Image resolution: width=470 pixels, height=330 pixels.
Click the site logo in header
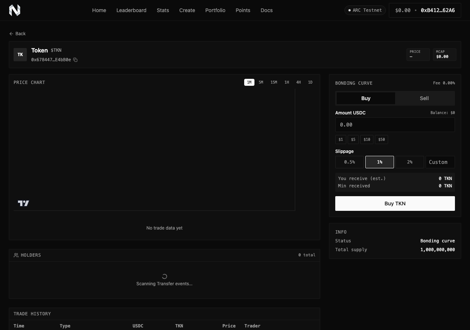[15, 10]
